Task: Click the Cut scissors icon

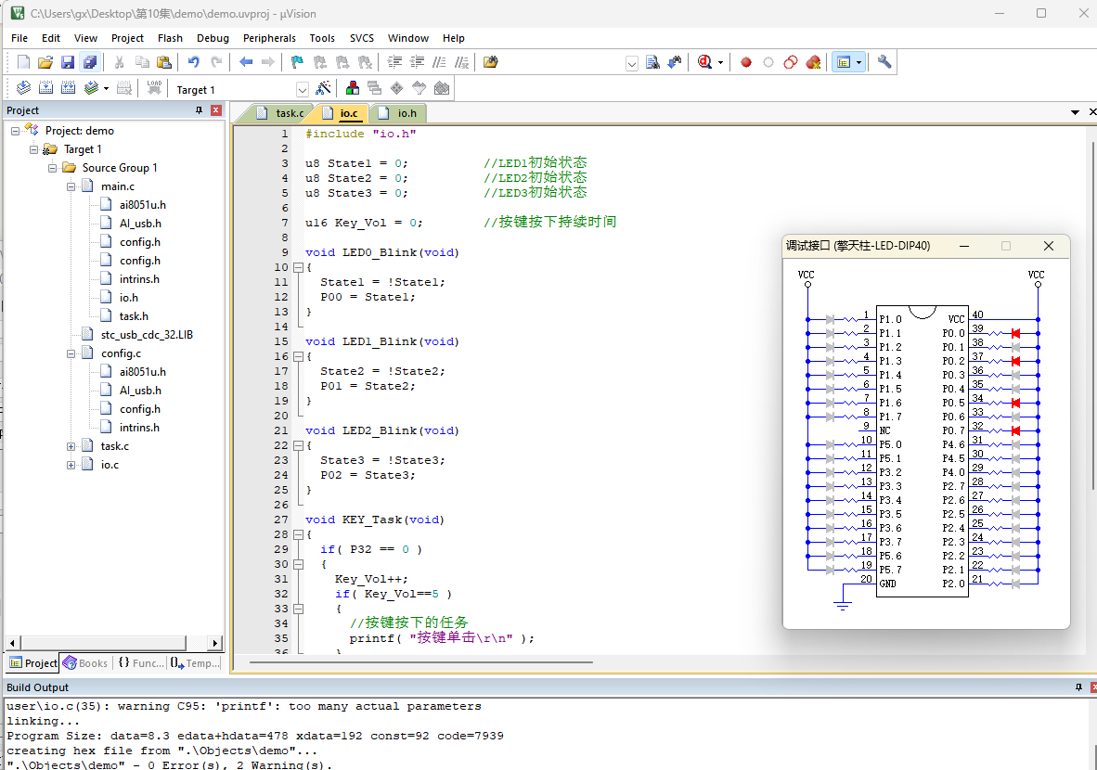Action: 120,62
